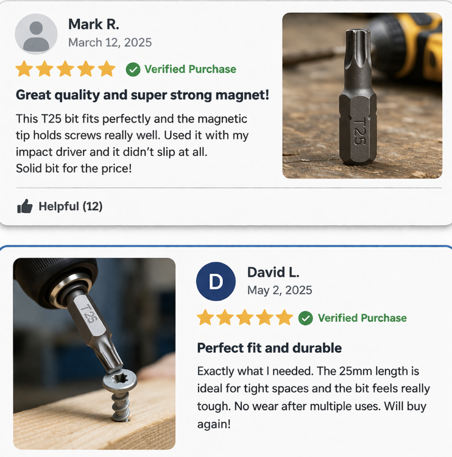Click review title "Great quality and super strong magnet!"
This screenshot has height=457, width=452.
[142, 95]
